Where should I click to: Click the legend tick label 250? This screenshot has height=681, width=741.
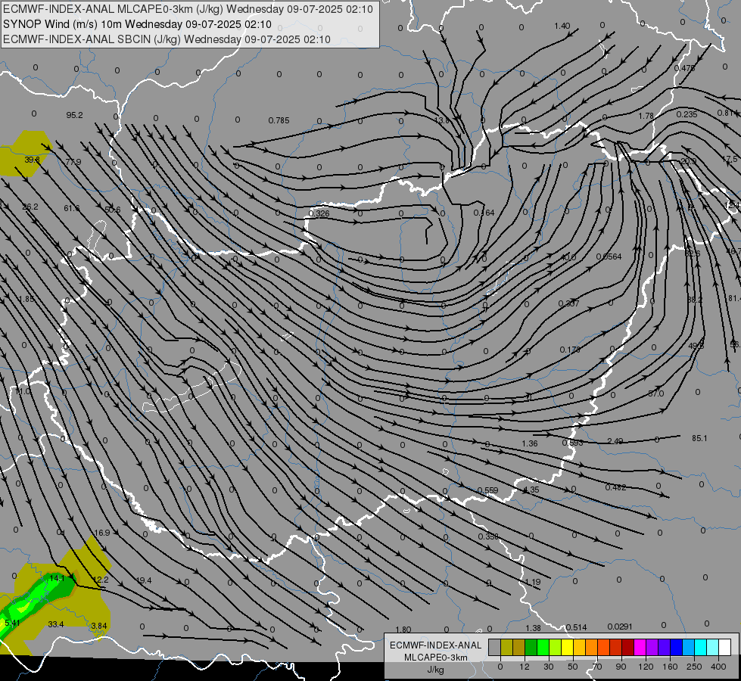click(694, 667)
